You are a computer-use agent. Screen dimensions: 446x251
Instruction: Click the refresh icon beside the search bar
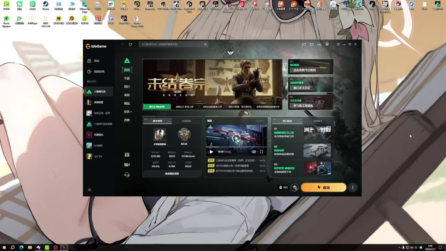[x=130, y=44]
